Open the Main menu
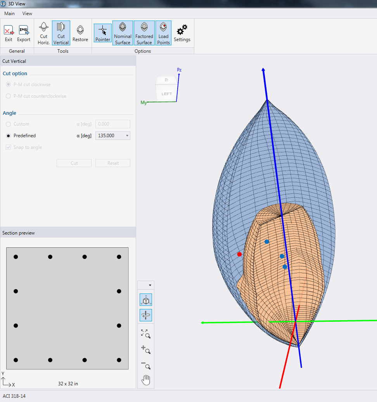The width and height of the screenshot is (377, 402). tap(9, 13)
